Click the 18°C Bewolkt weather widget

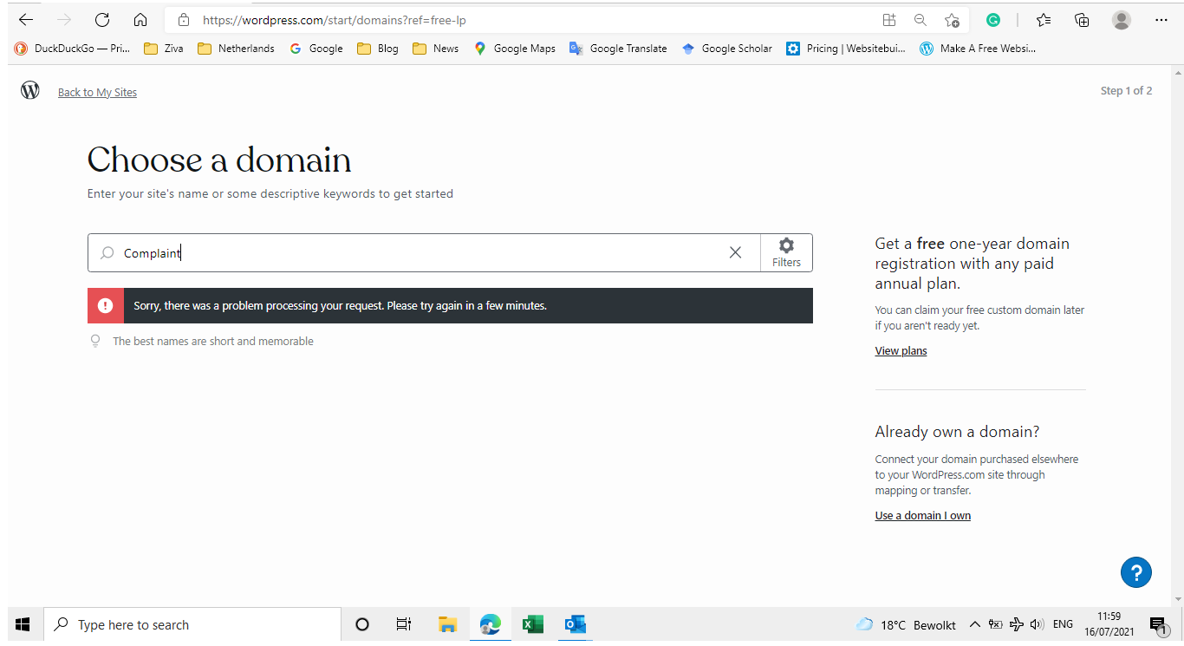[906, 625]
